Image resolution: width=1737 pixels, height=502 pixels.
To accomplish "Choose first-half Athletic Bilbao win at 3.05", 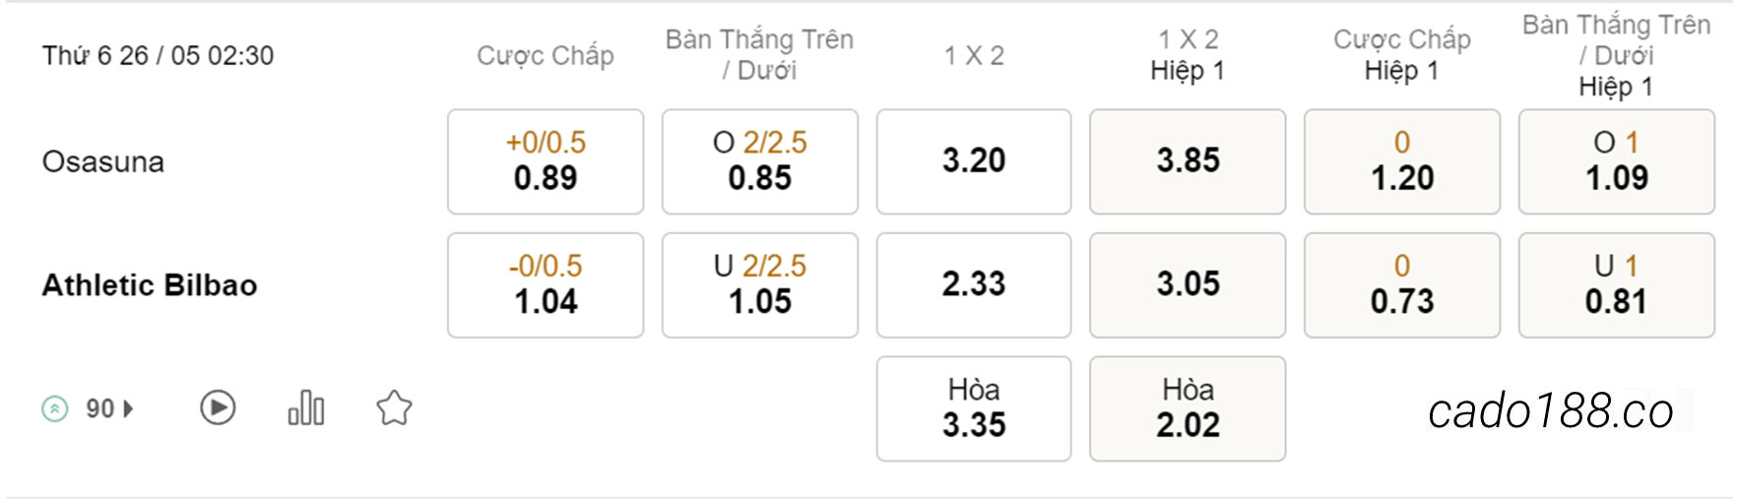I will [1188, 285].
